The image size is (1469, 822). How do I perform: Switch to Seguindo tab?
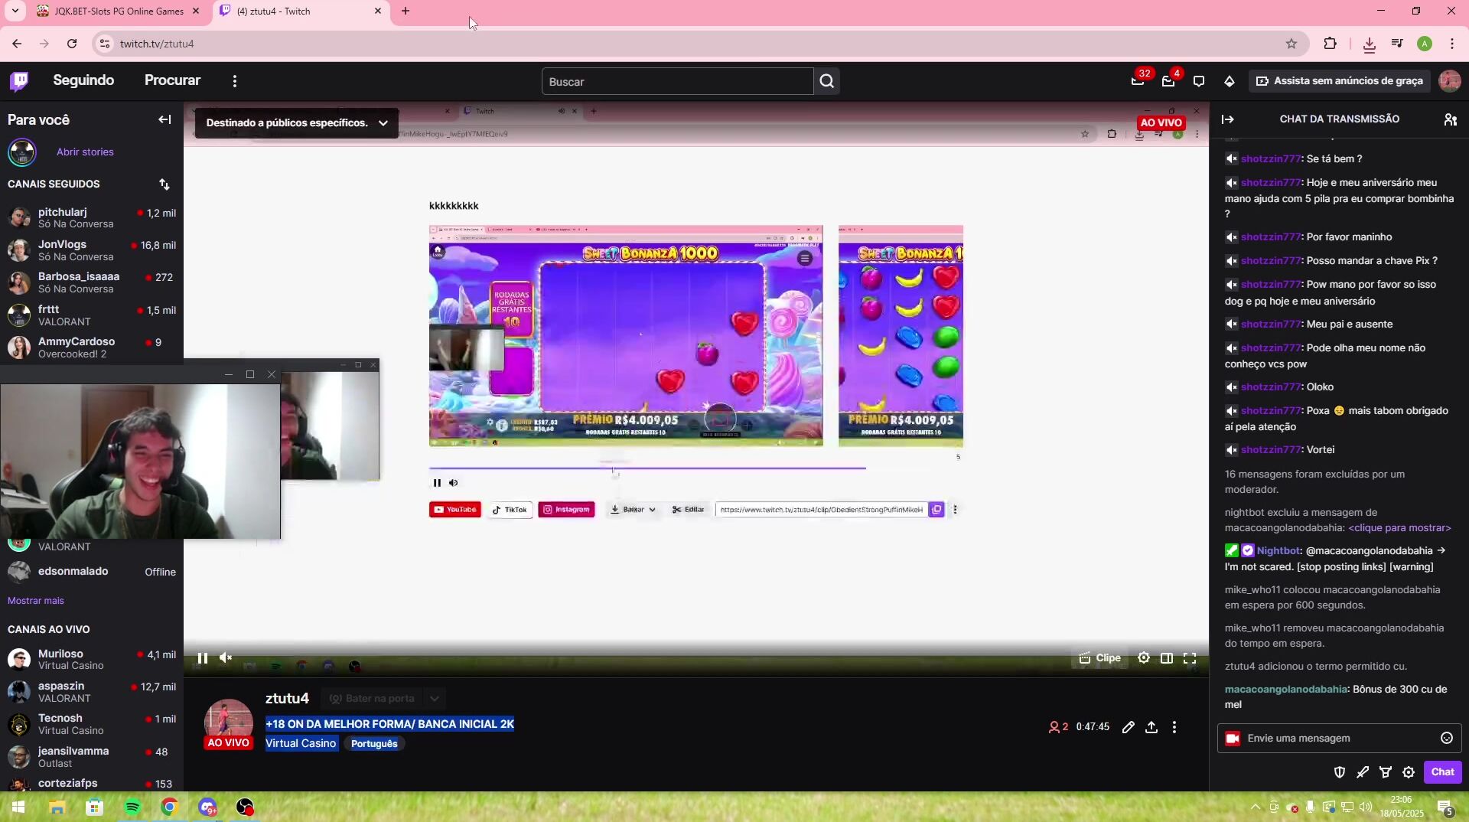(83, 80)
